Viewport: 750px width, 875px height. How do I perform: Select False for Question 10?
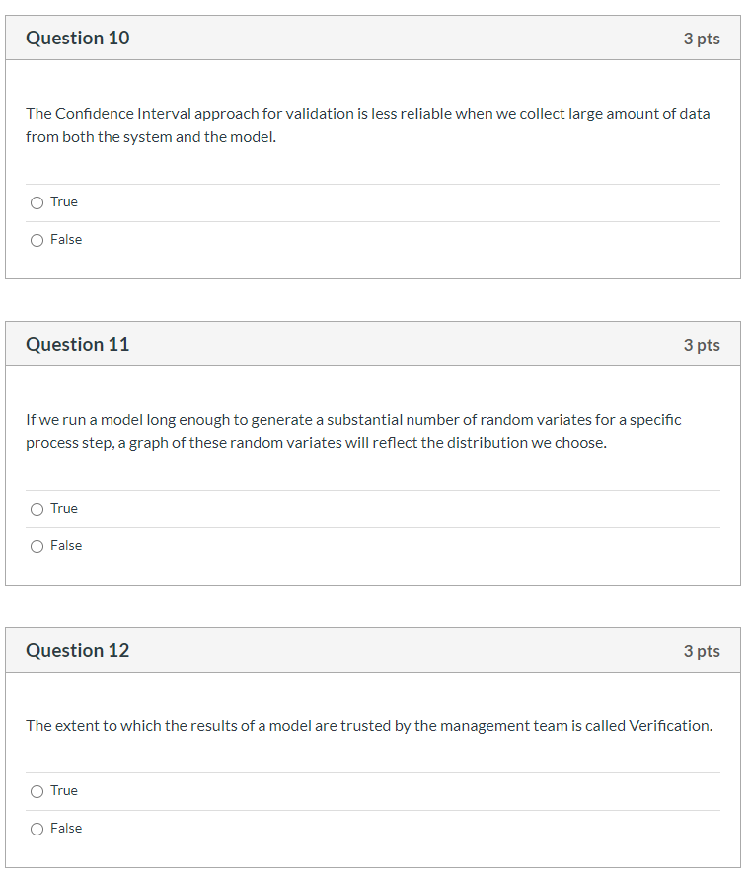(36, 239)
